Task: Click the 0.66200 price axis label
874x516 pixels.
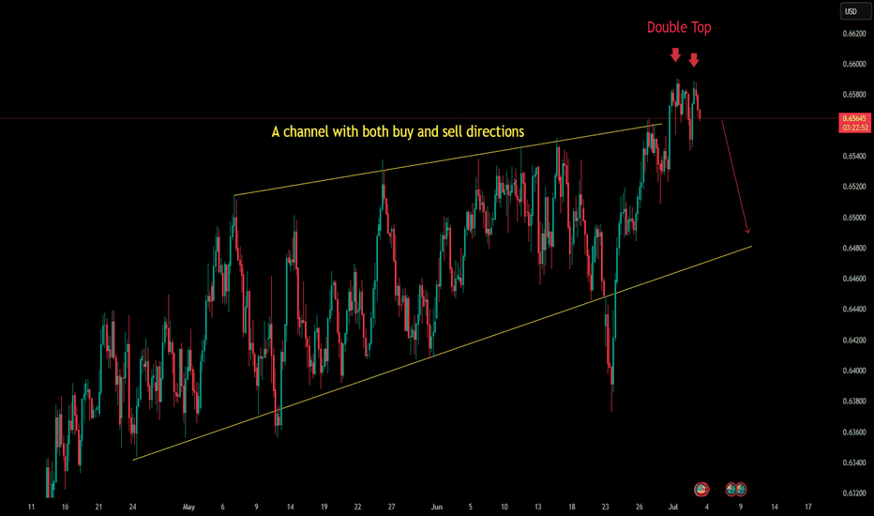Action: coord(854,34)
